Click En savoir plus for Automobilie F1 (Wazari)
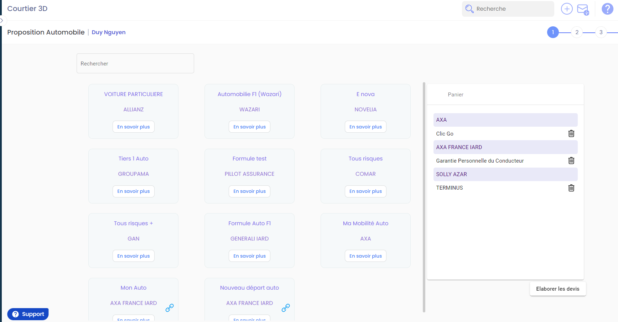Screen dimensions: 618x322 tap(250, 127)
